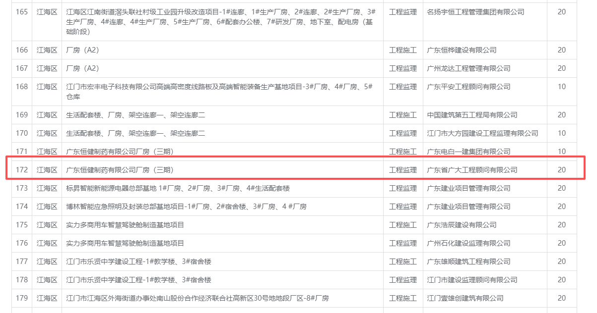
Task: Click row number 177
Action: [x=22, y=261]
